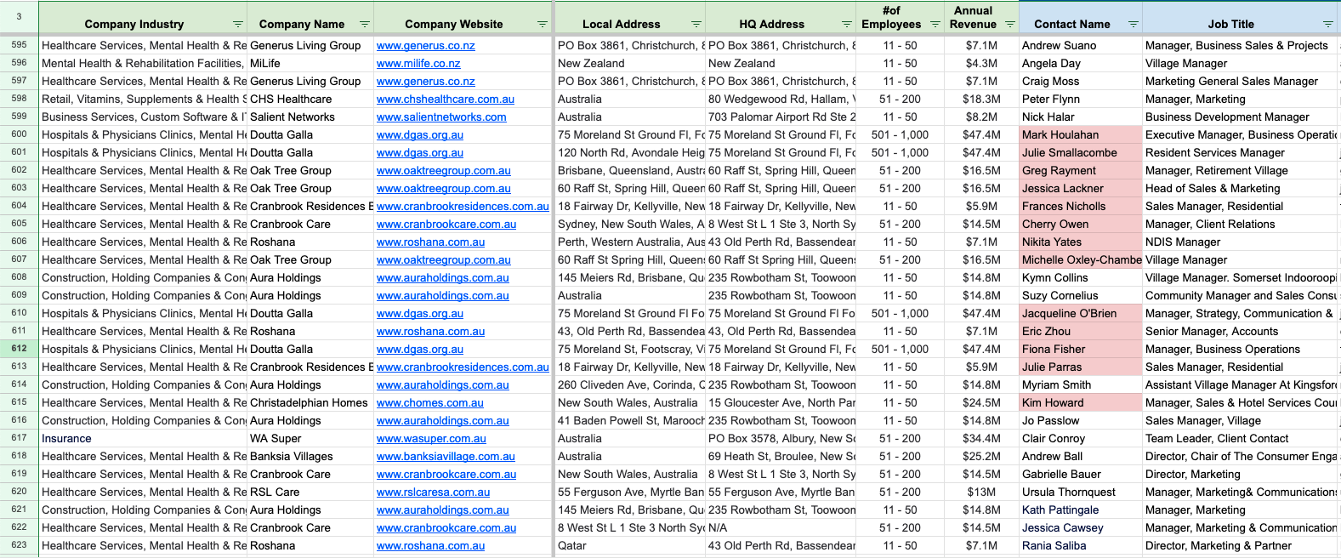Select the Insurance industry cell

pos(143,439)
